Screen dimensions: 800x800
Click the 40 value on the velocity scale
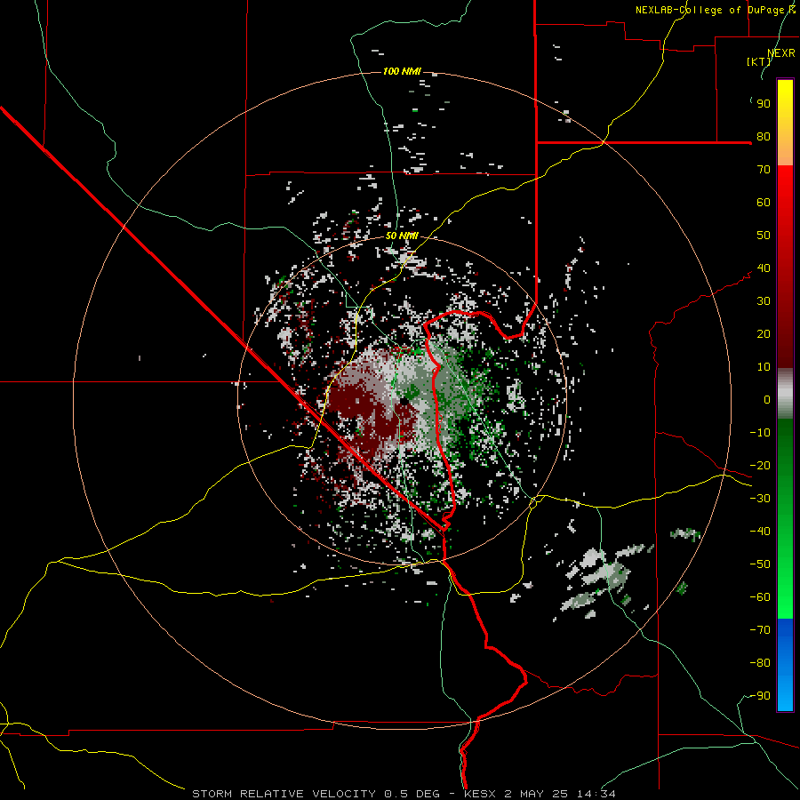pyautogui.click(x=764, y=268)
